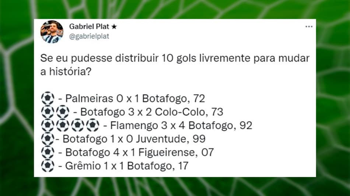
Task: Click second soccer ball on Flamengo line
Action: 63,125
